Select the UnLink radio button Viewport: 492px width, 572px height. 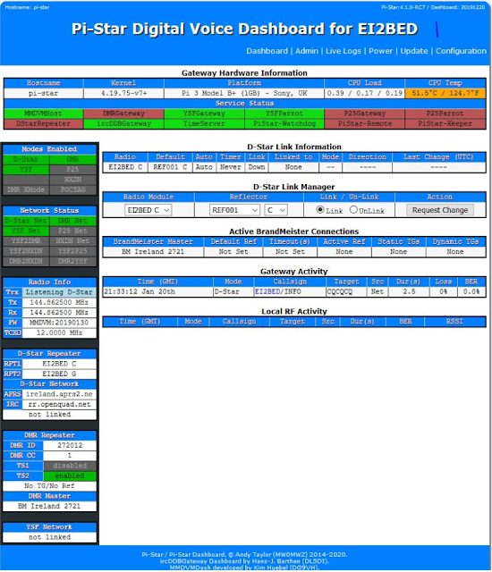(x=353, y=210)
